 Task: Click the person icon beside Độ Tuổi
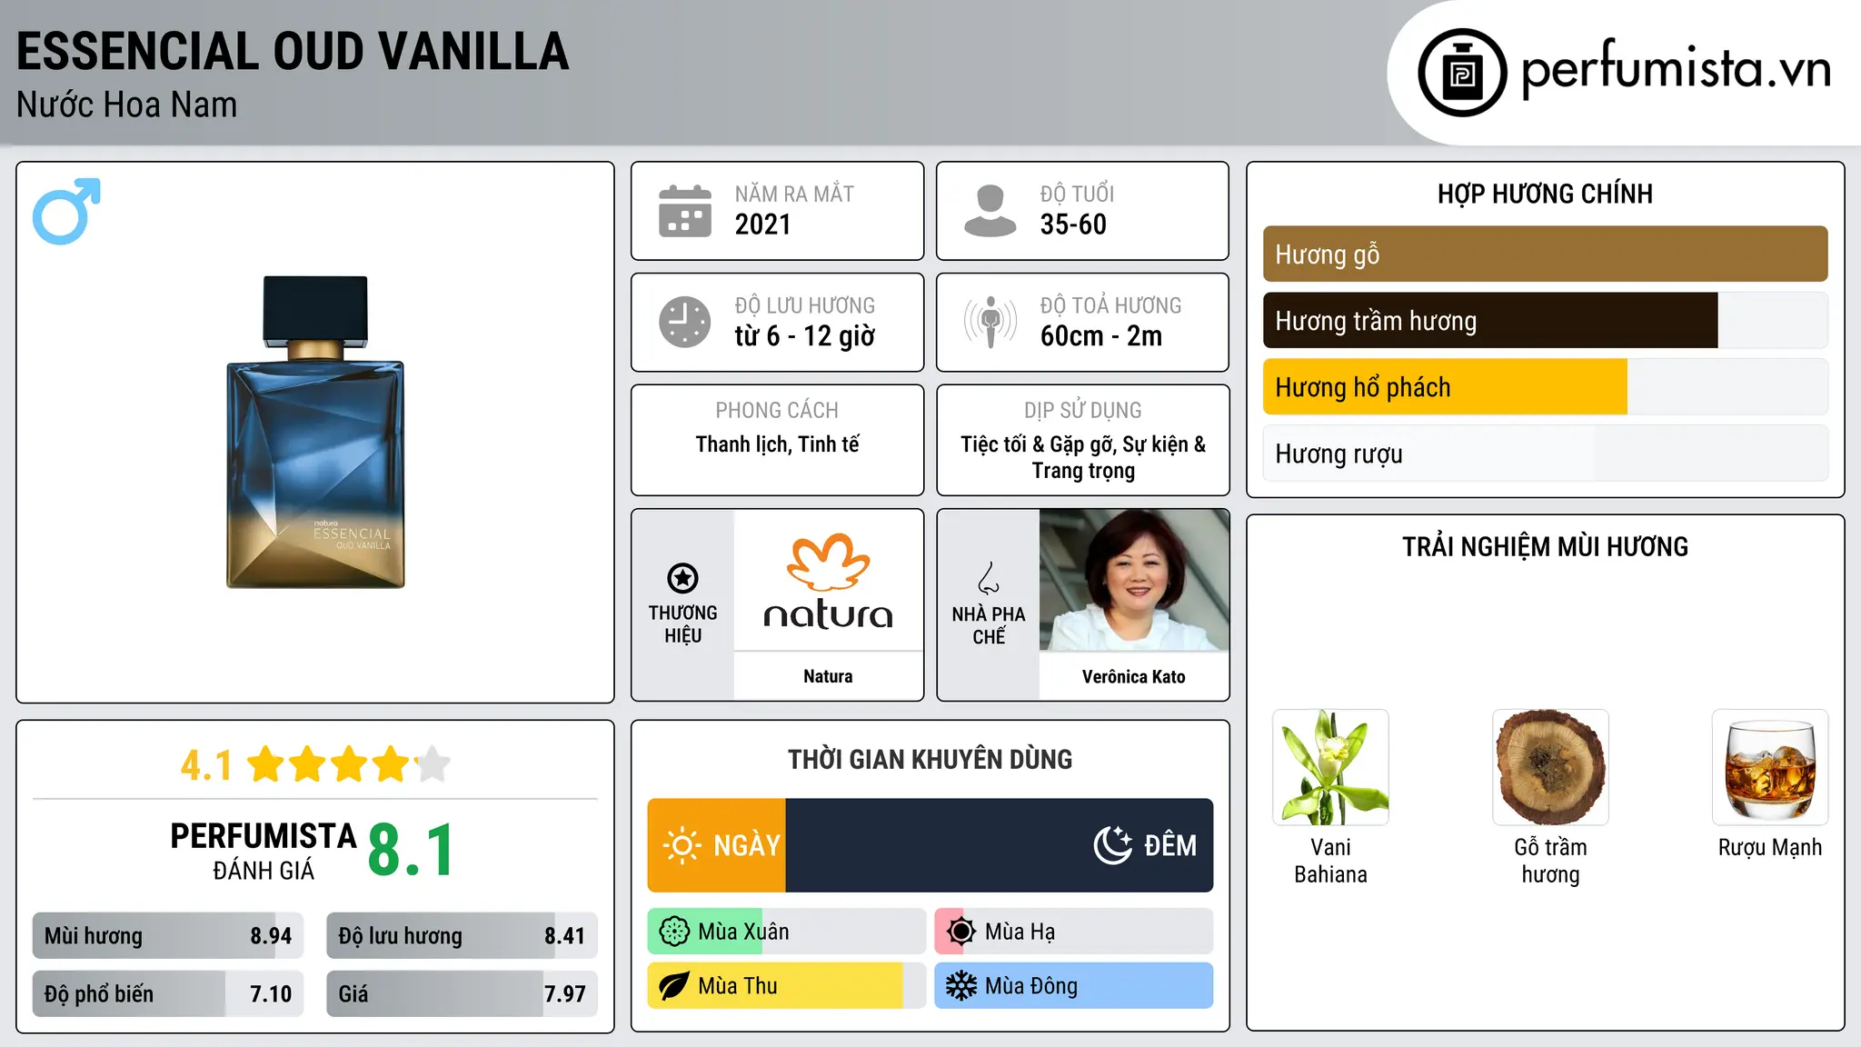(990, 211)
